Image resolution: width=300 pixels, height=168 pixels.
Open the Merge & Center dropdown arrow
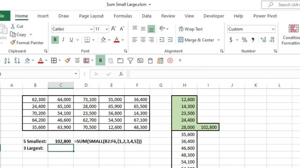(218, 40)
